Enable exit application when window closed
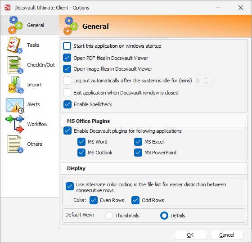252x243 pixels. (x=67, y=93)
